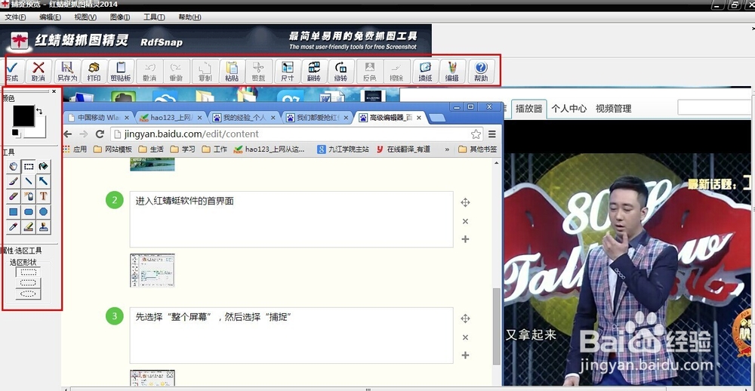Click the 翻转 (Flip) toolbar icon
This screenshot has height=391, width=755.
[314, 71]
